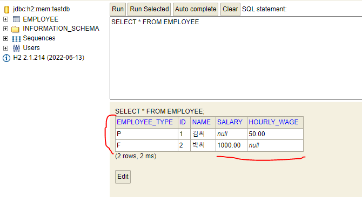
Task: Click the Sequences icon in tree
Action: click(x=16, y=39)
